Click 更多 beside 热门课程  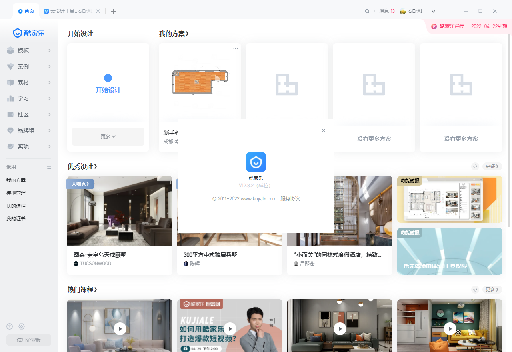(492, 290)
